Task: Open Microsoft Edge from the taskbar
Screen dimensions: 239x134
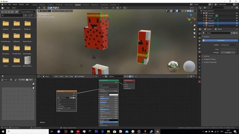Action: 102,131
